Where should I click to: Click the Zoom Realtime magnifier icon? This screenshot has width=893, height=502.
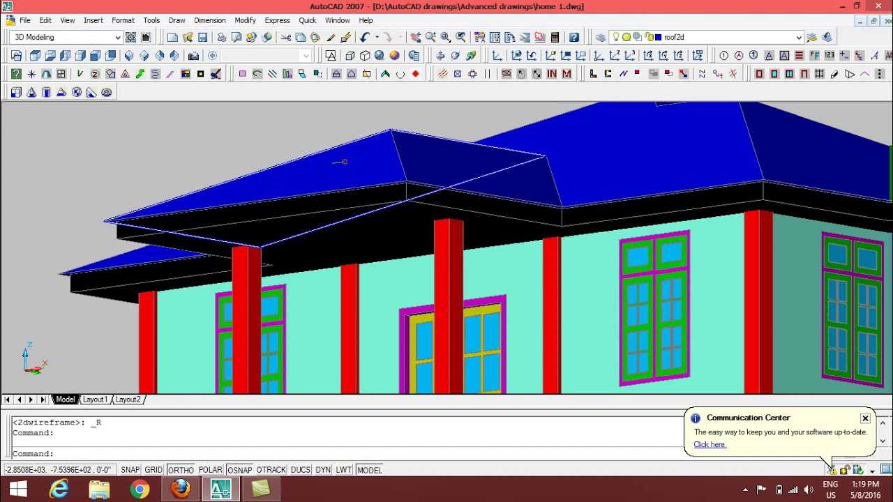pyautogui.click(x=430, y=38)
